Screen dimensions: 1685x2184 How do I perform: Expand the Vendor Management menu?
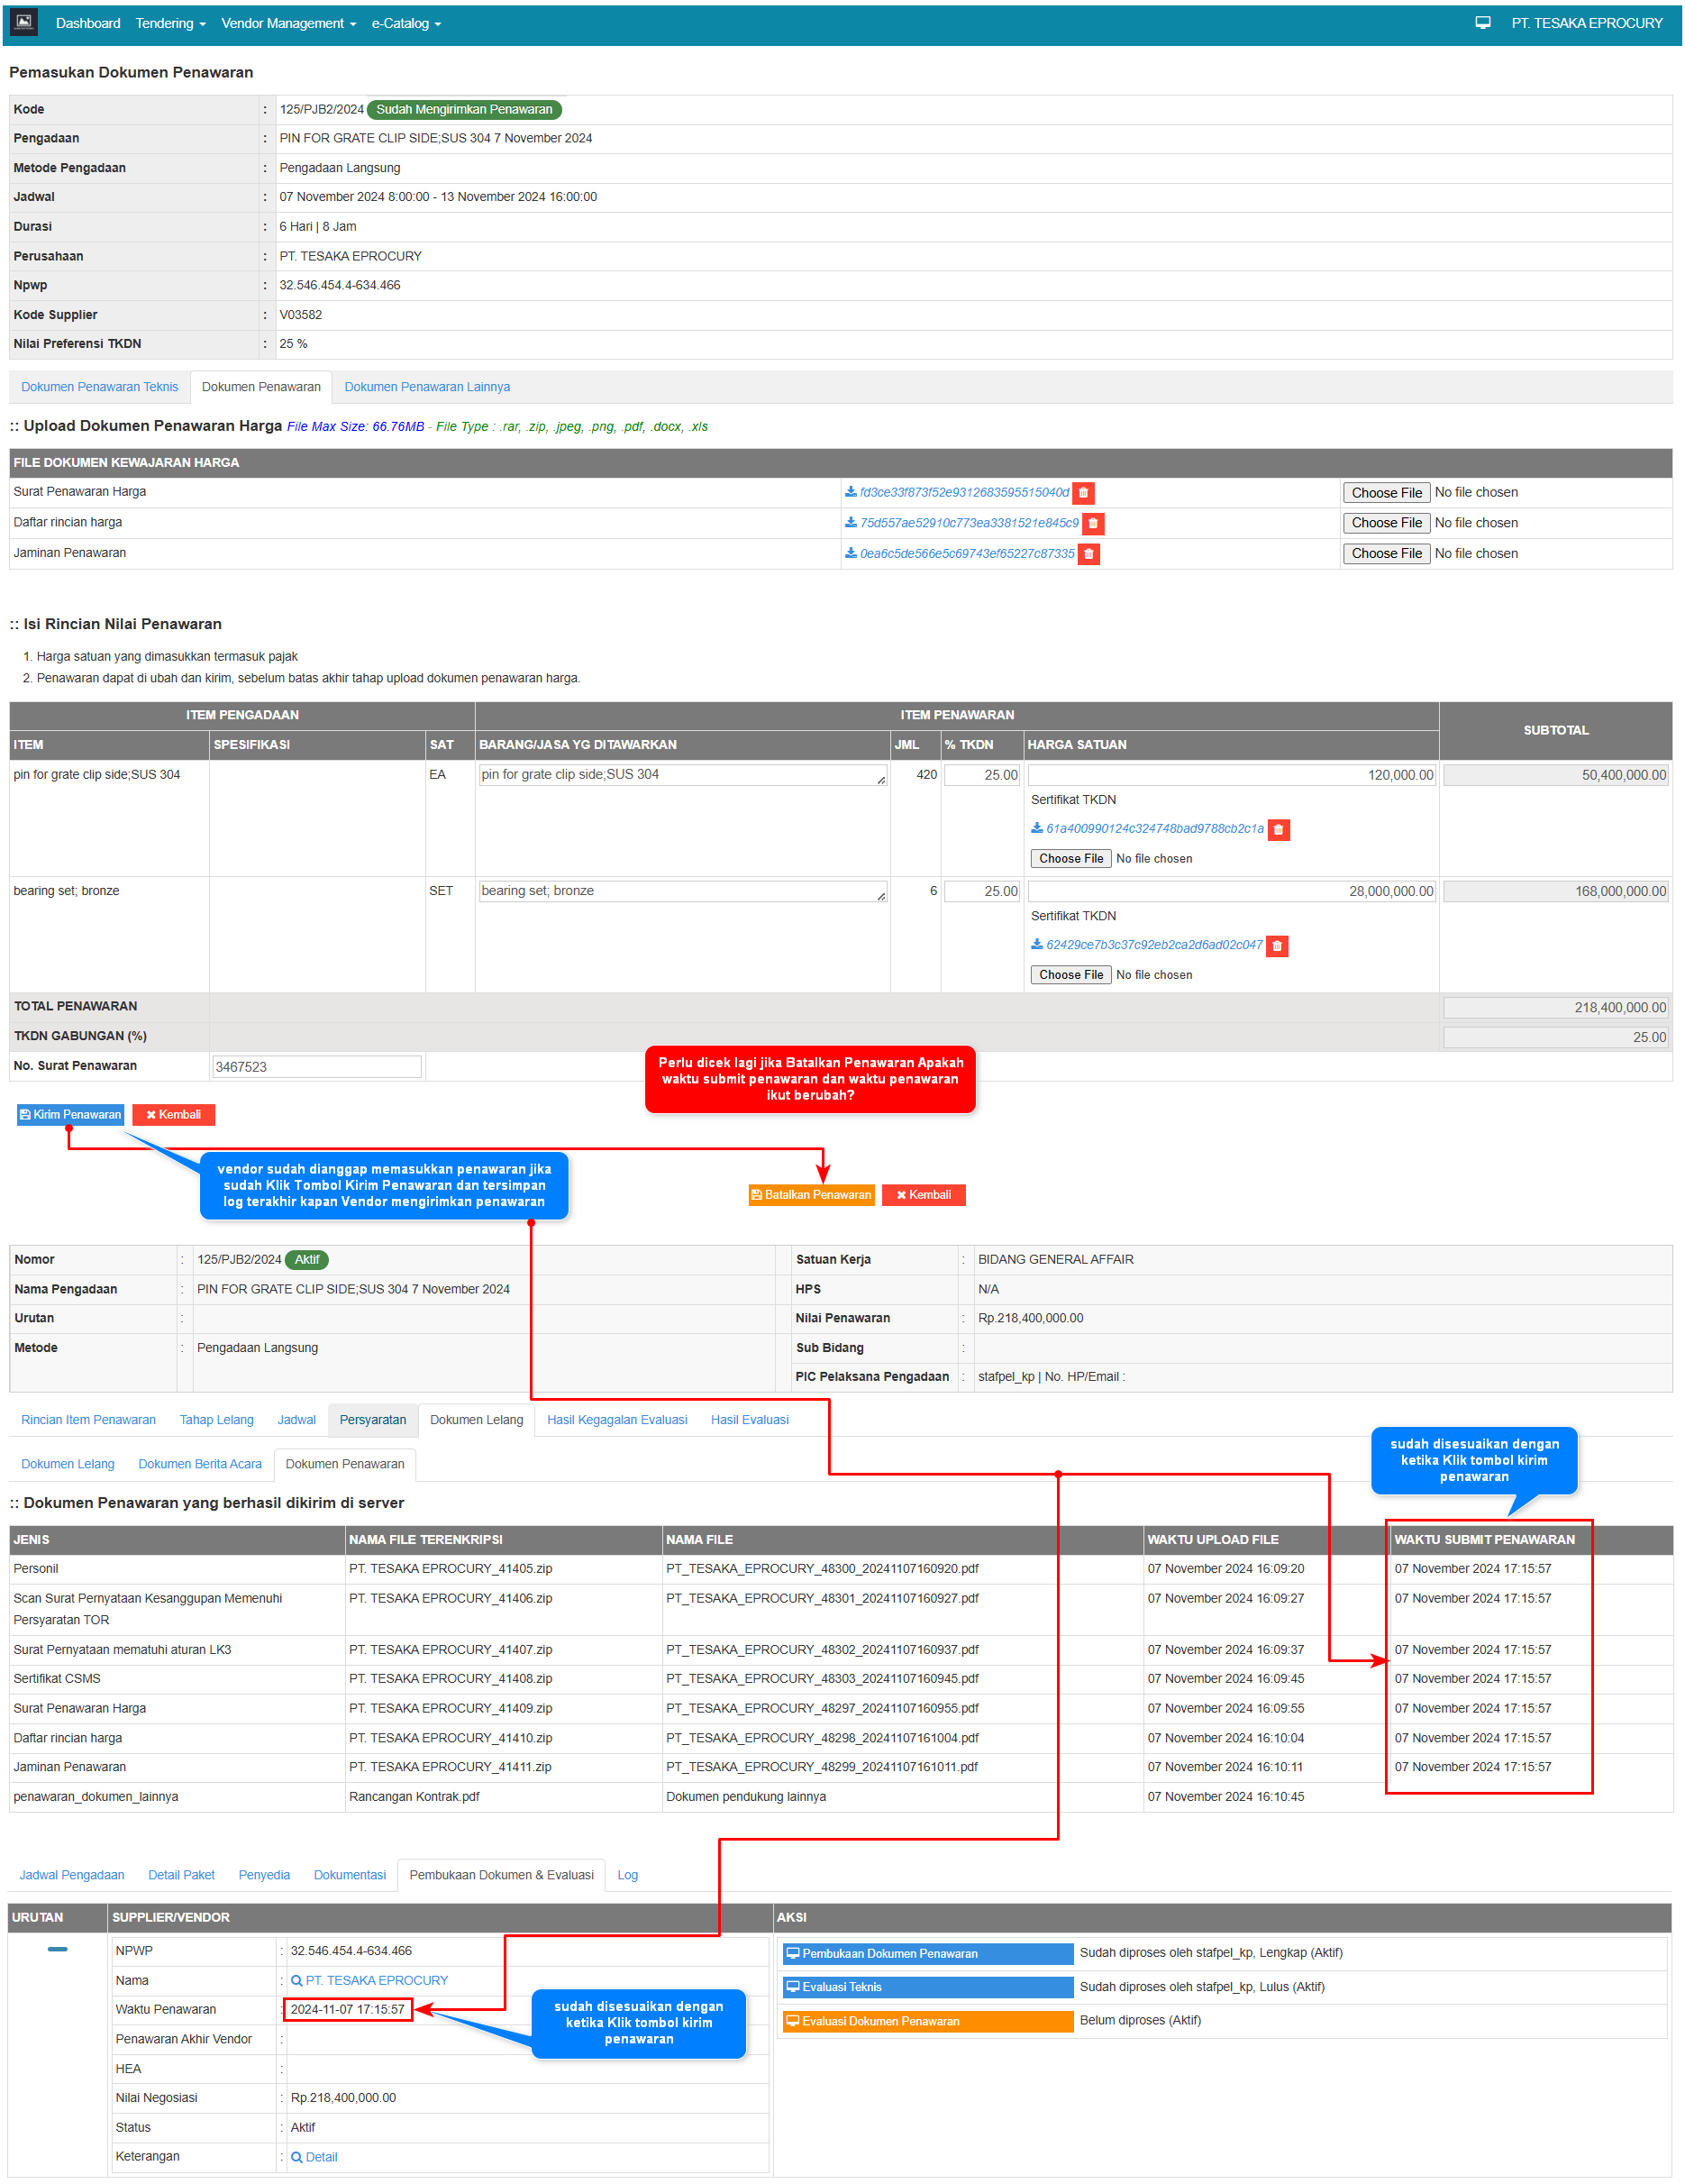[x=287, y=23]
